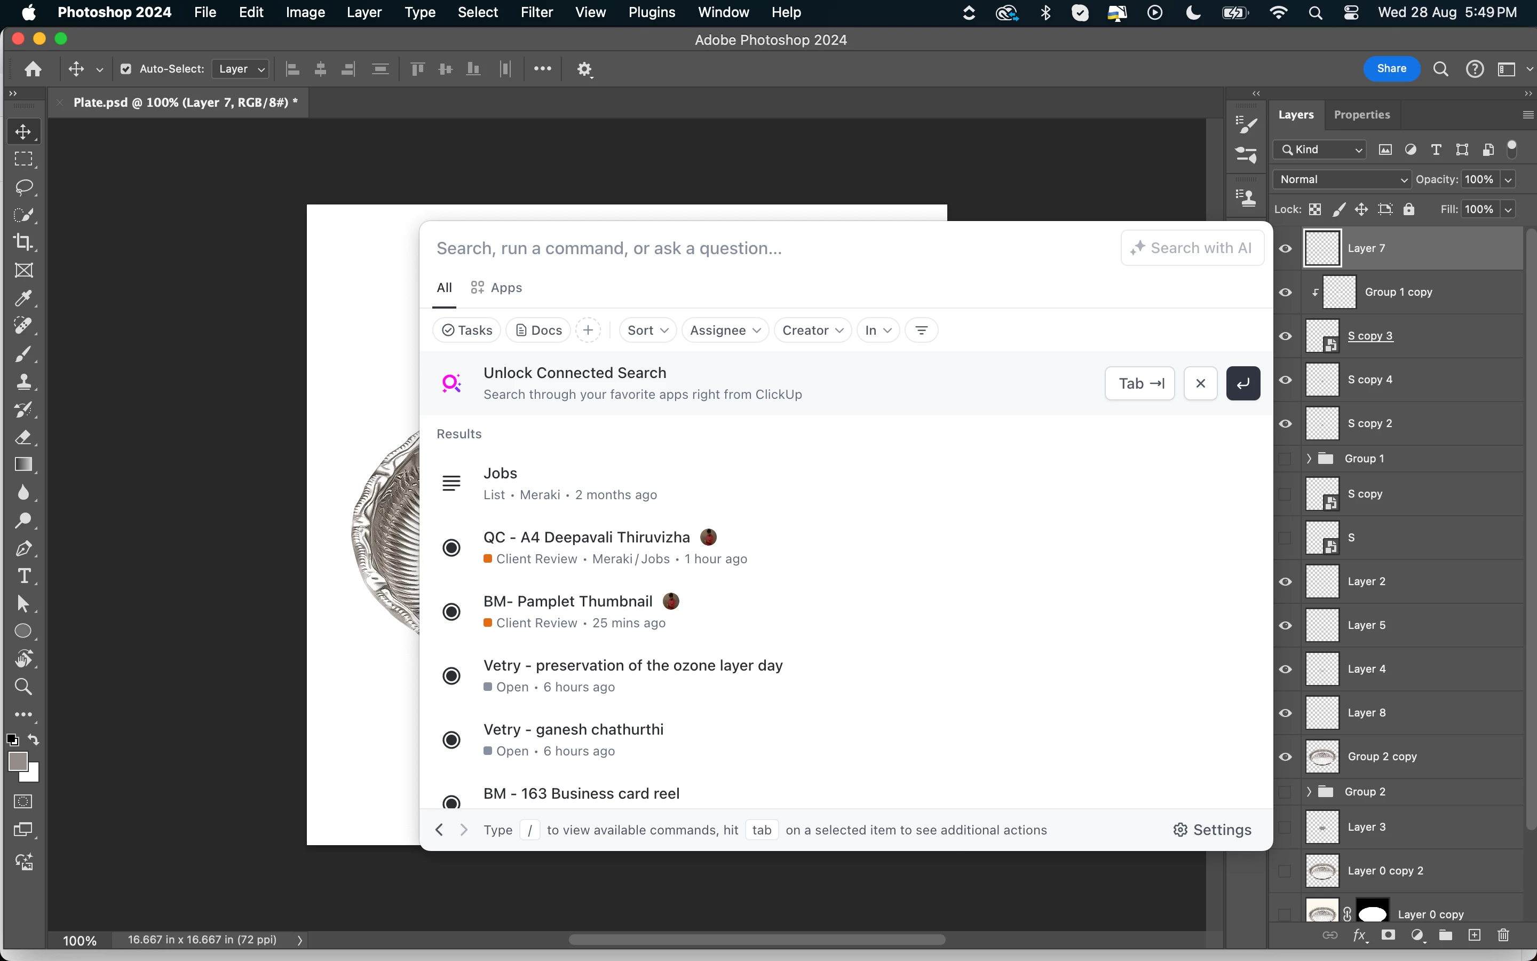Select the Crop tool

tap(23, 242)
